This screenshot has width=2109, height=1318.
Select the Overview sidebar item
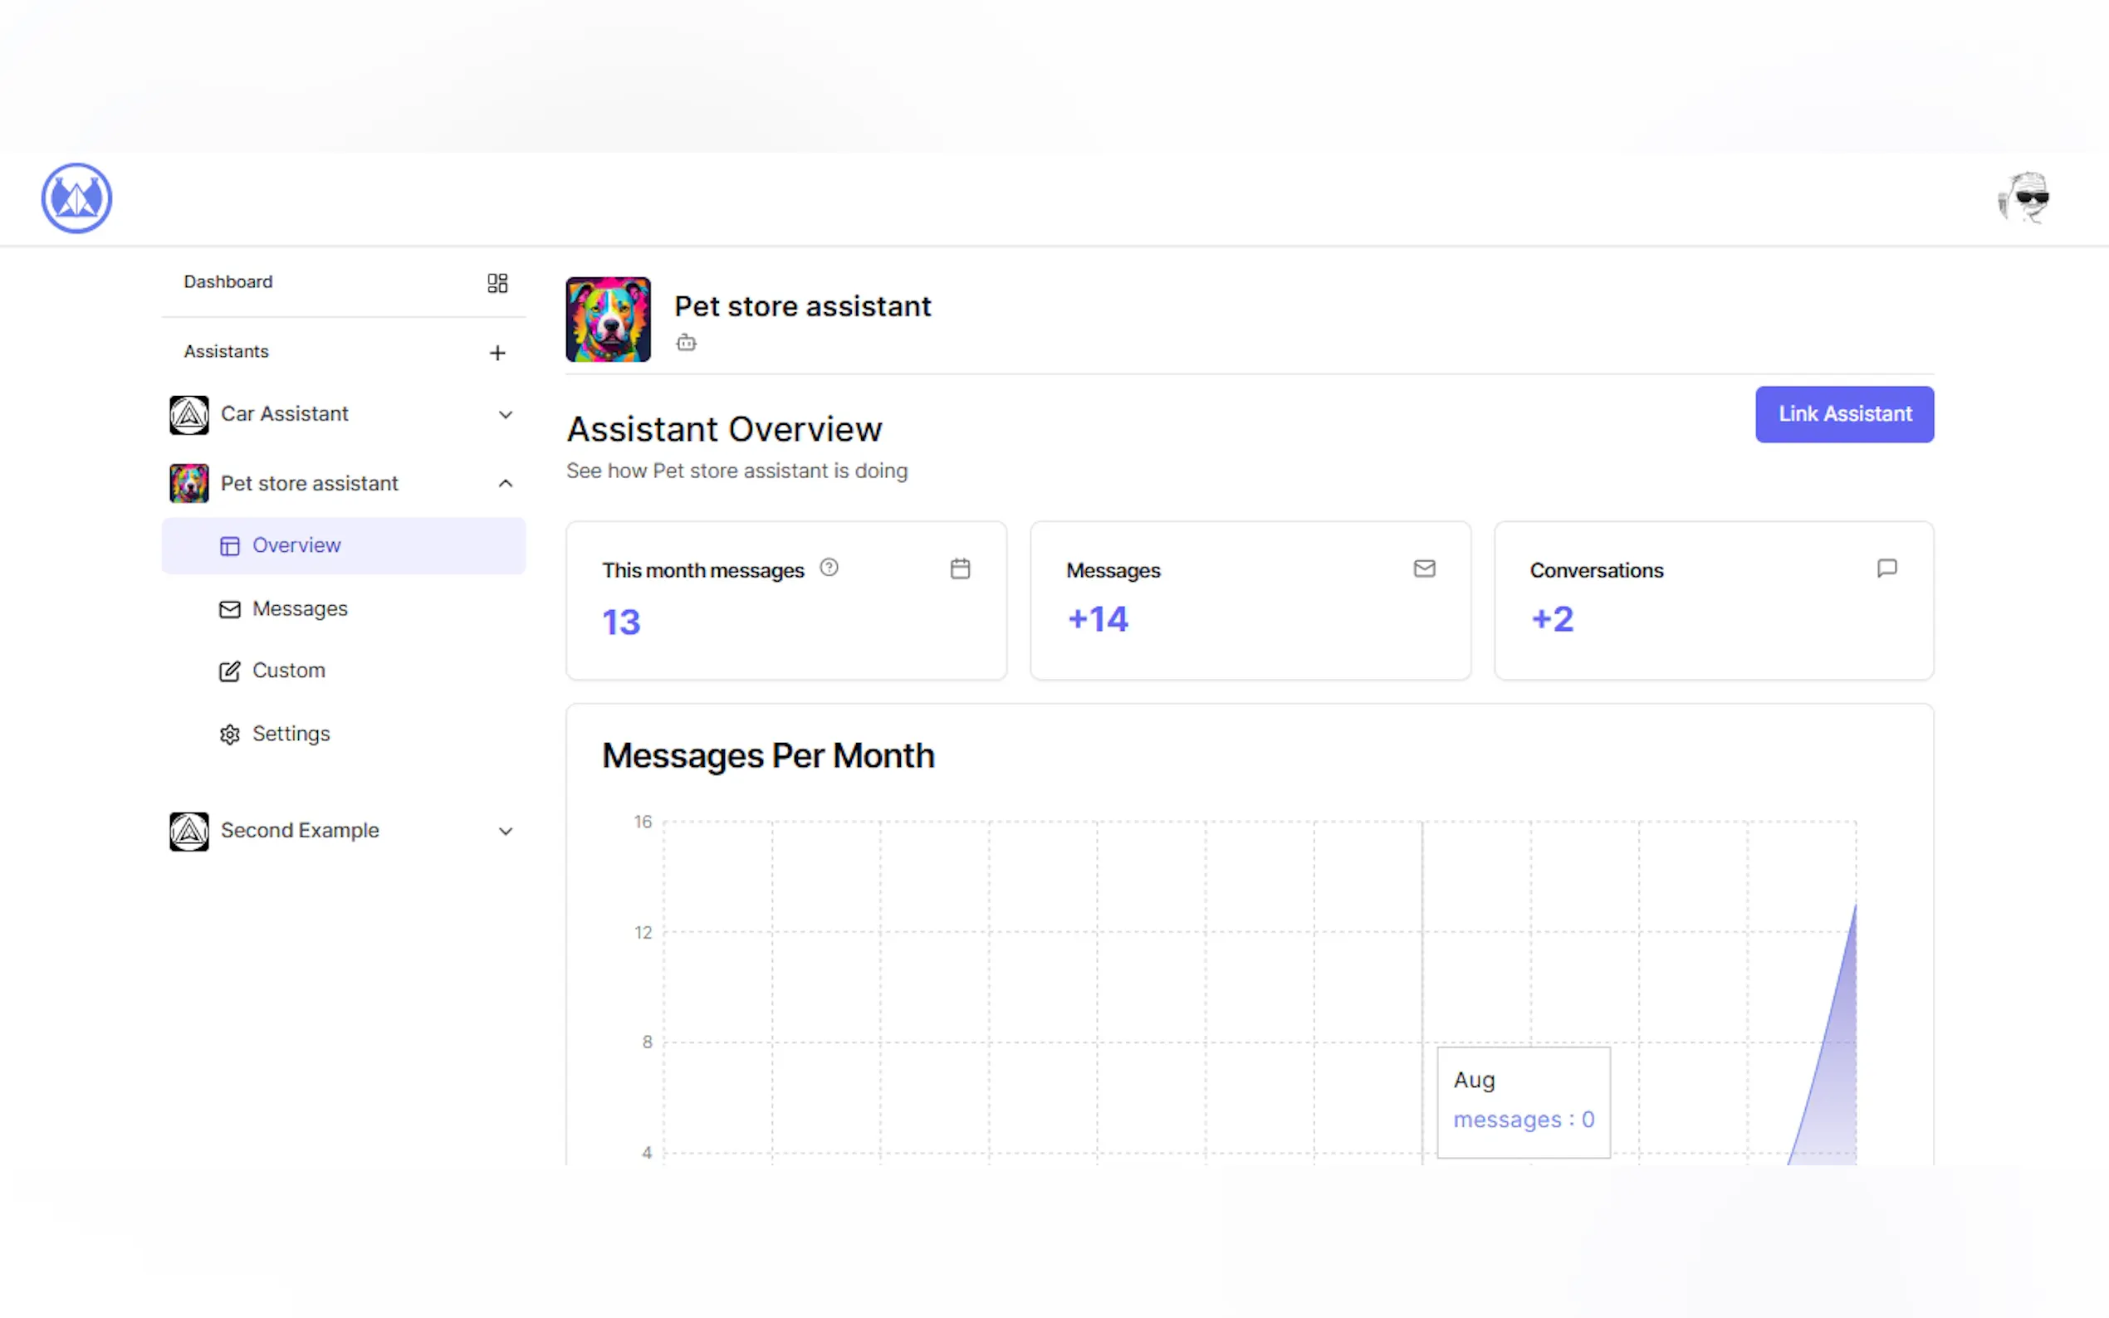tap(296, 545)
